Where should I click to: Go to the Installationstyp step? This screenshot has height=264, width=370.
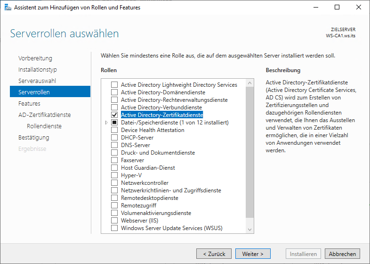coord(38,69)
